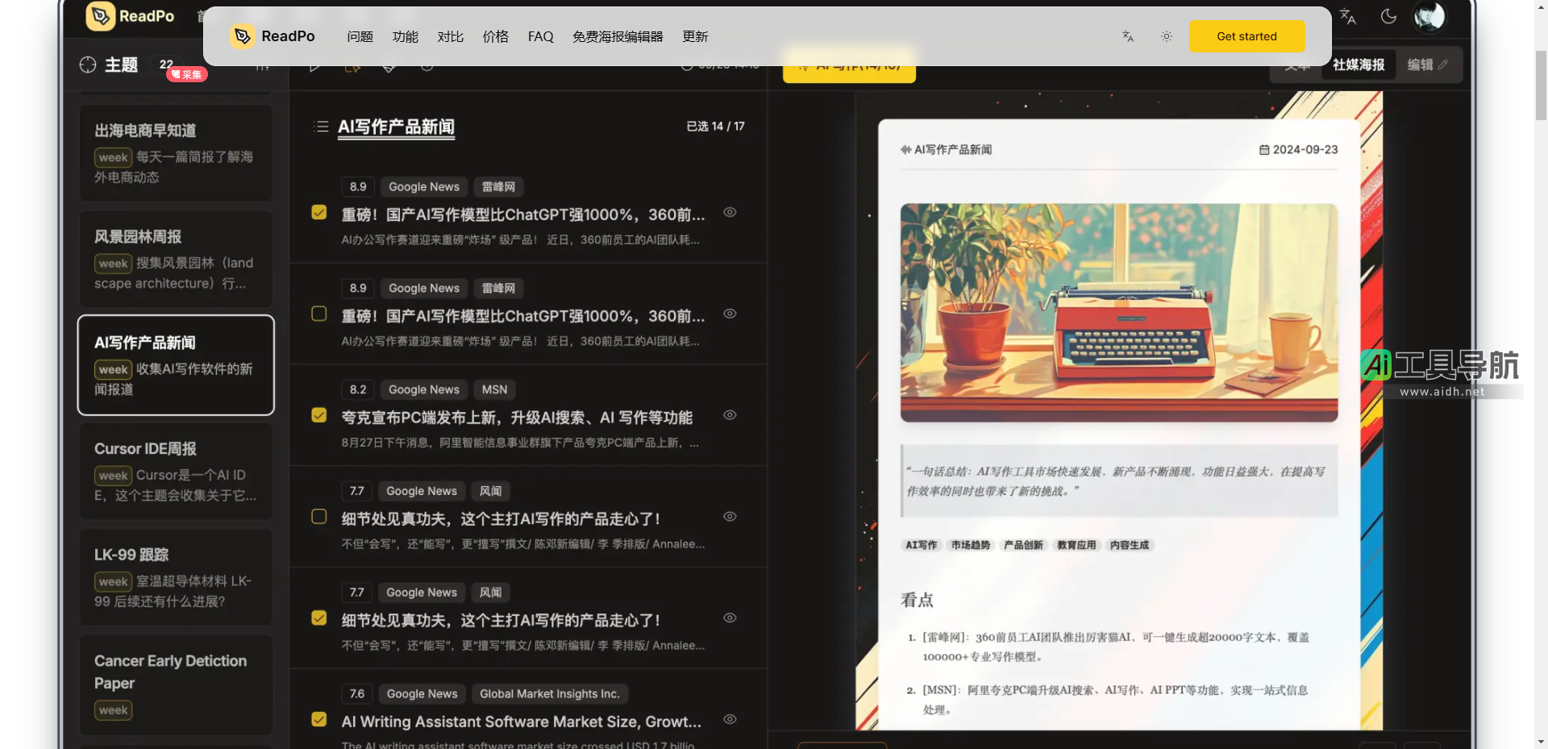Click the Get started button

1247,36
